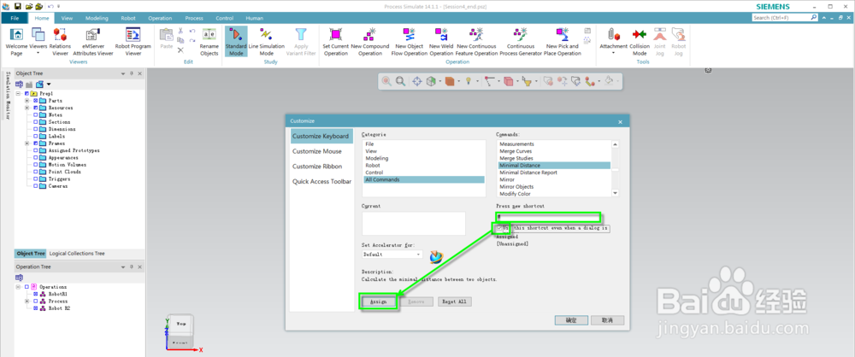Image resolution: width=855 pixels, height=357 pixels.
Task: Expand the Frames node in Object Tree
Action: point(27,143)
